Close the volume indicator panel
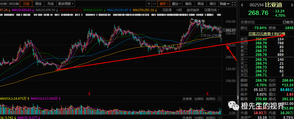This screenshot has width=294, height=119. click(220, 99)
